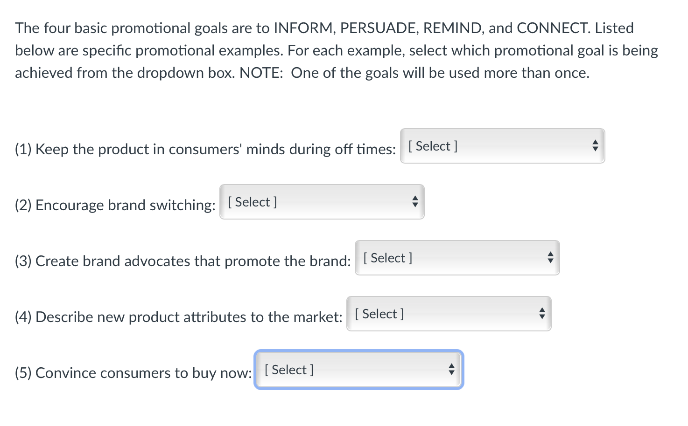This screenshot has height=426, width=688.
Task: Open the highlighted dropdown for question 5
Action: pos(358,370)
